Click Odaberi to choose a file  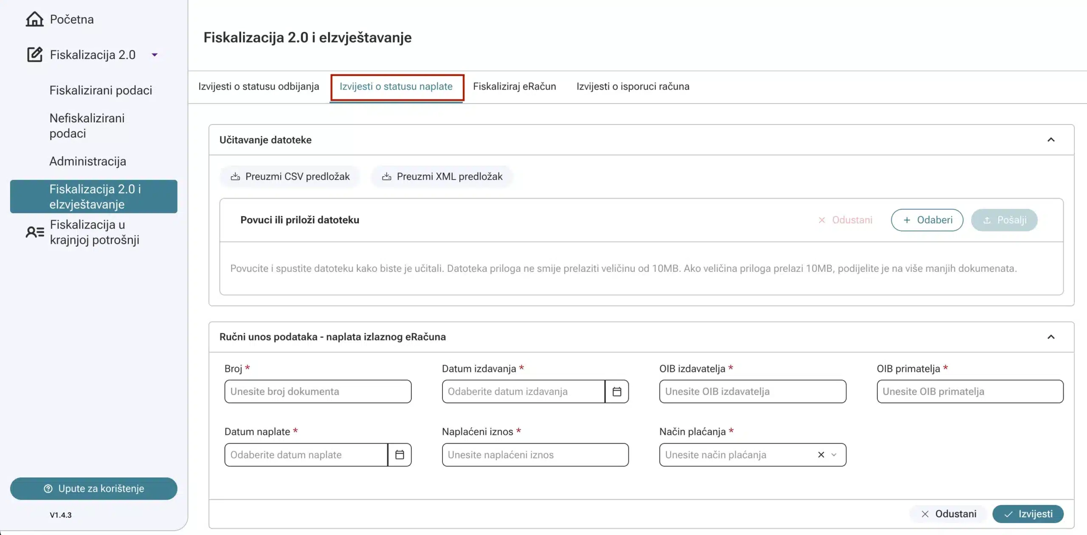point(927,220)
